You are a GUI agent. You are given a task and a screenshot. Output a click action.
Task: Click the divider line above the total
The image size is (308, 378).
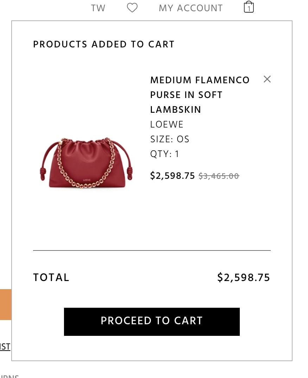(x=152, y=250)
